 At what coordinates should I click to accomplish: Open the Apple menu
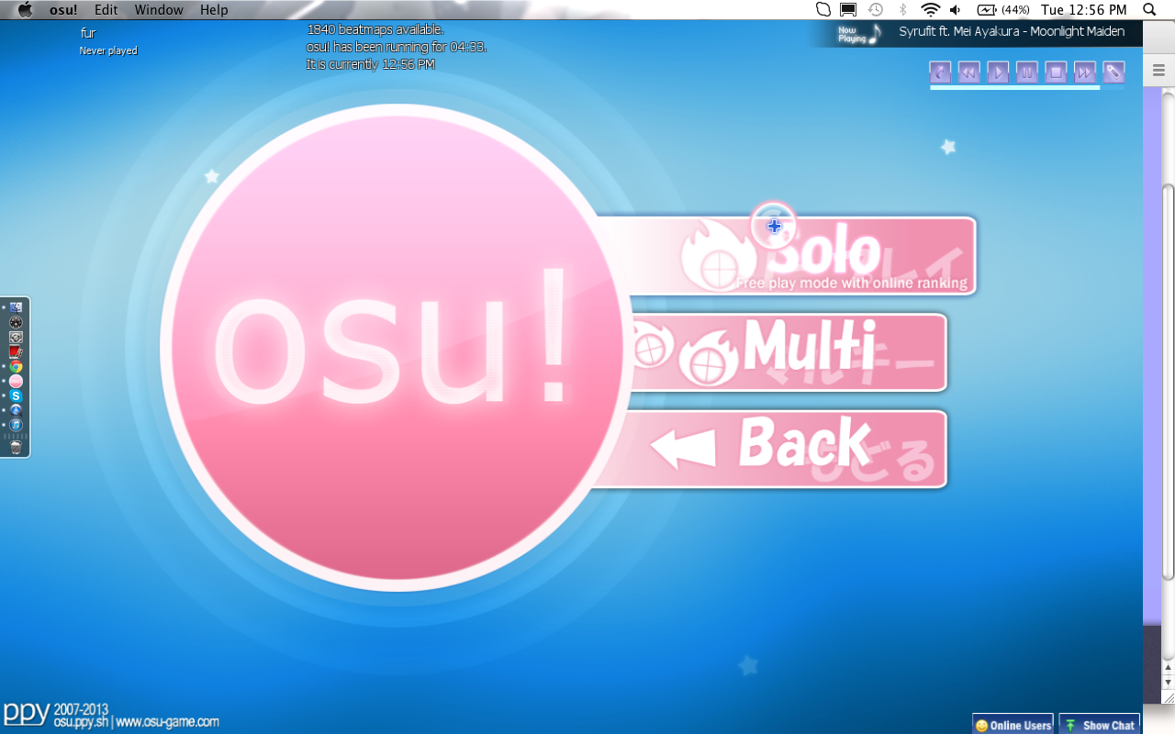(x=25, y=10)
